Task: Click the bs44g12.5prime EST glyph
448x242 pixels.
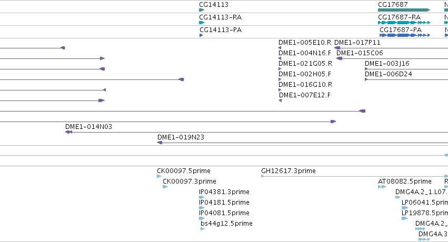Action: [203, 229]
